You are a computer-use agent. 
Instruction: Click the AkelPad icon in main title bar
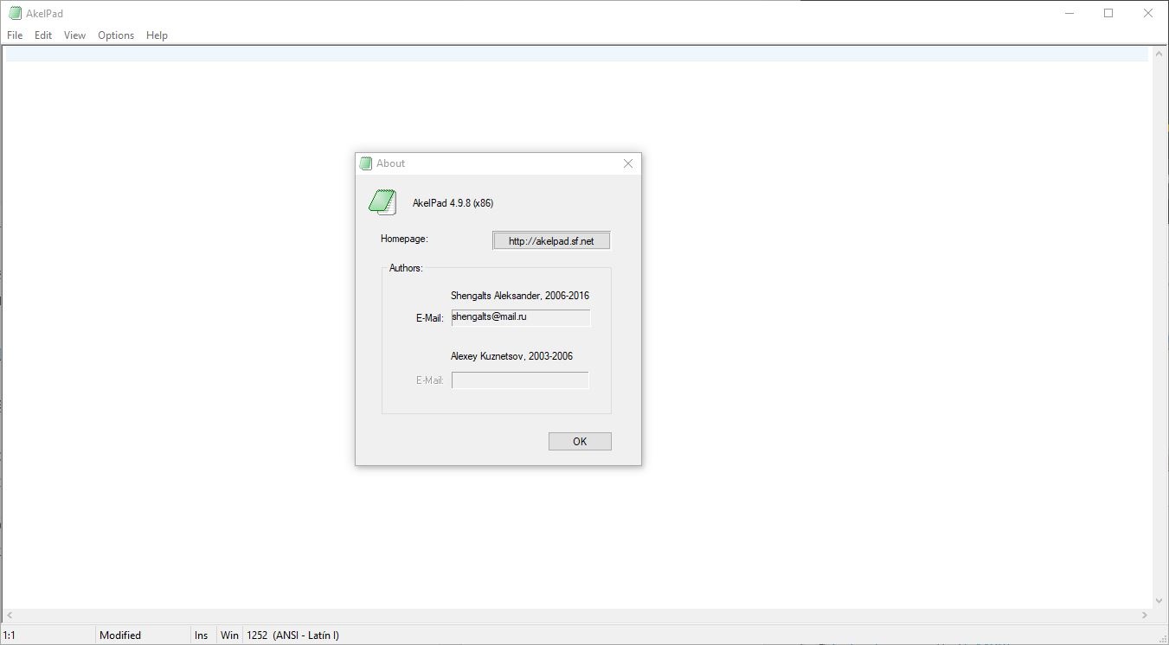tap(15, 13)
